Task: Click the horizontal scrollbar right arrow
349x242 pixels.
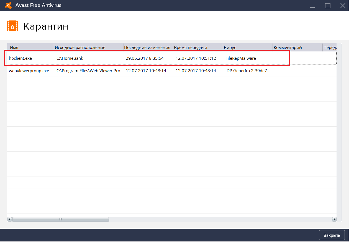Action: 334,219
